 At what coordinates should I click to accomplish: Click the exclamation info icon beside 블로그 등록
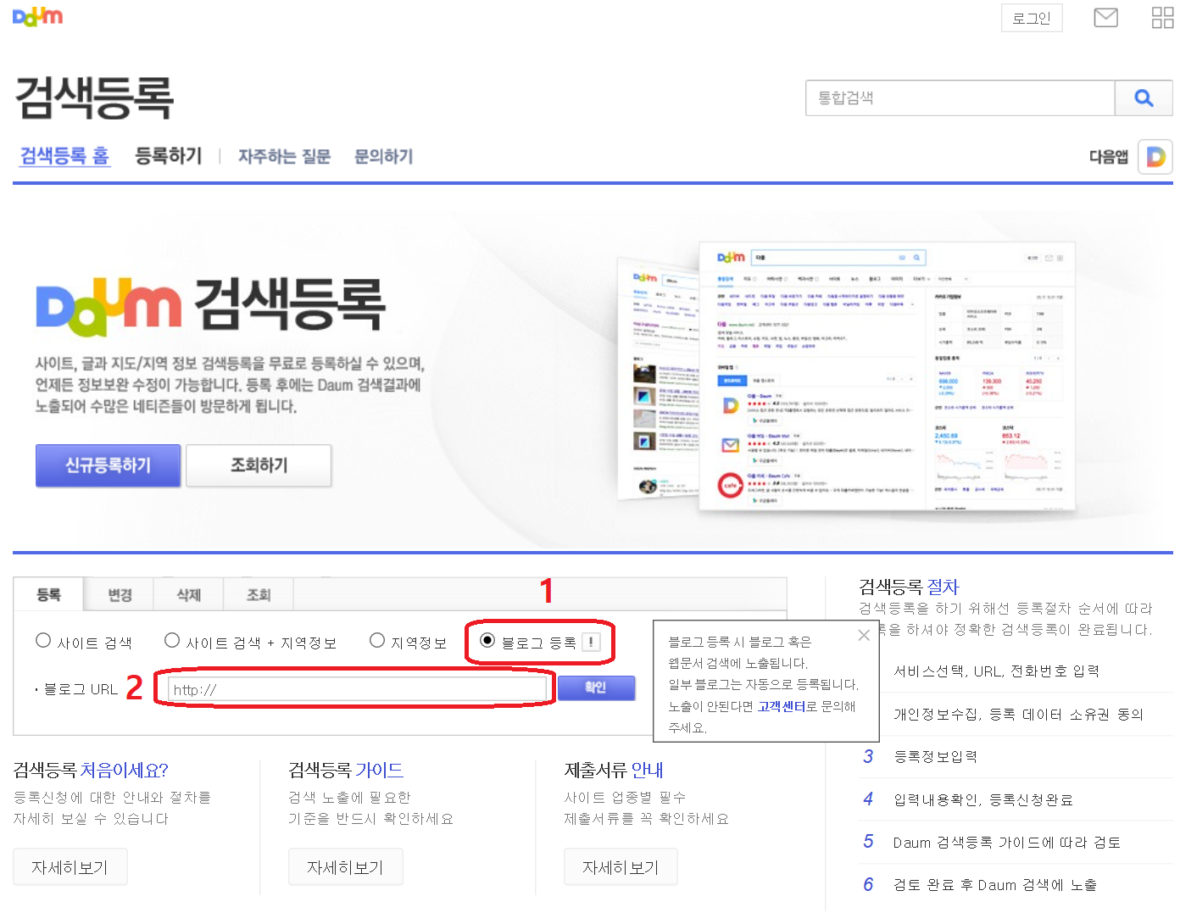(591, 643)
